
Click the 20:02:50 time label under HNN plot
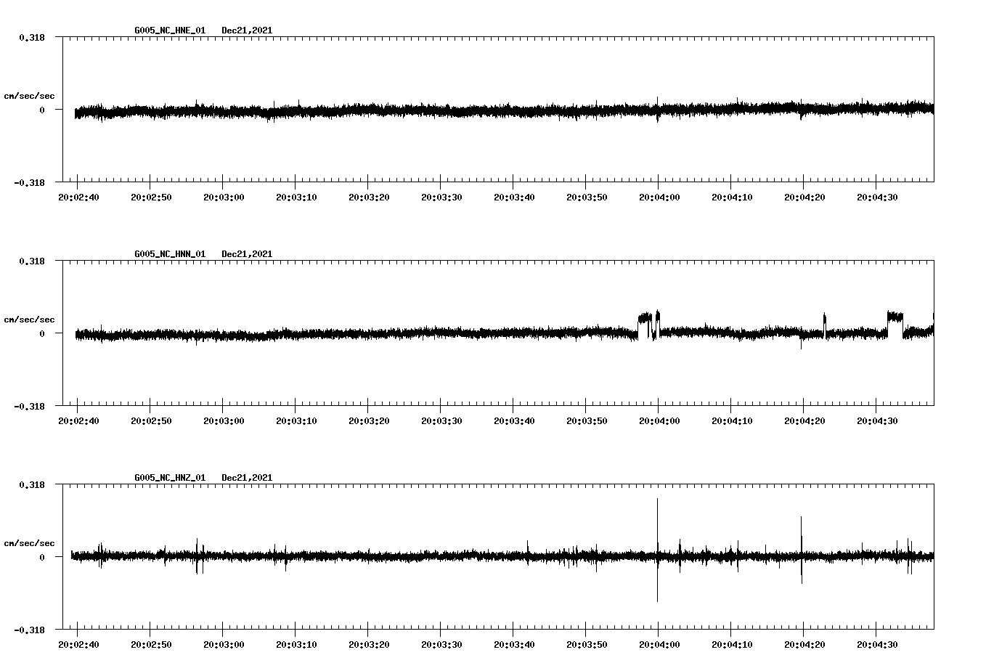coord(151,421)
